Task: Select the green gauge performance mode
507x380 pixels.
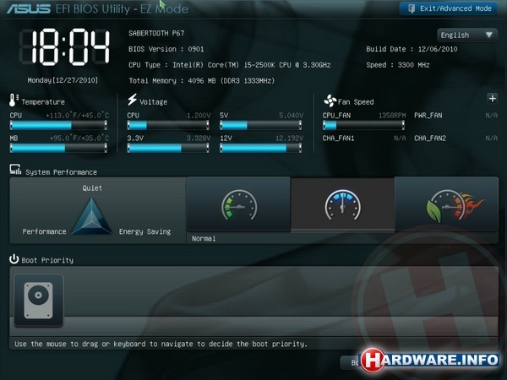Action: tap(237, 206)
